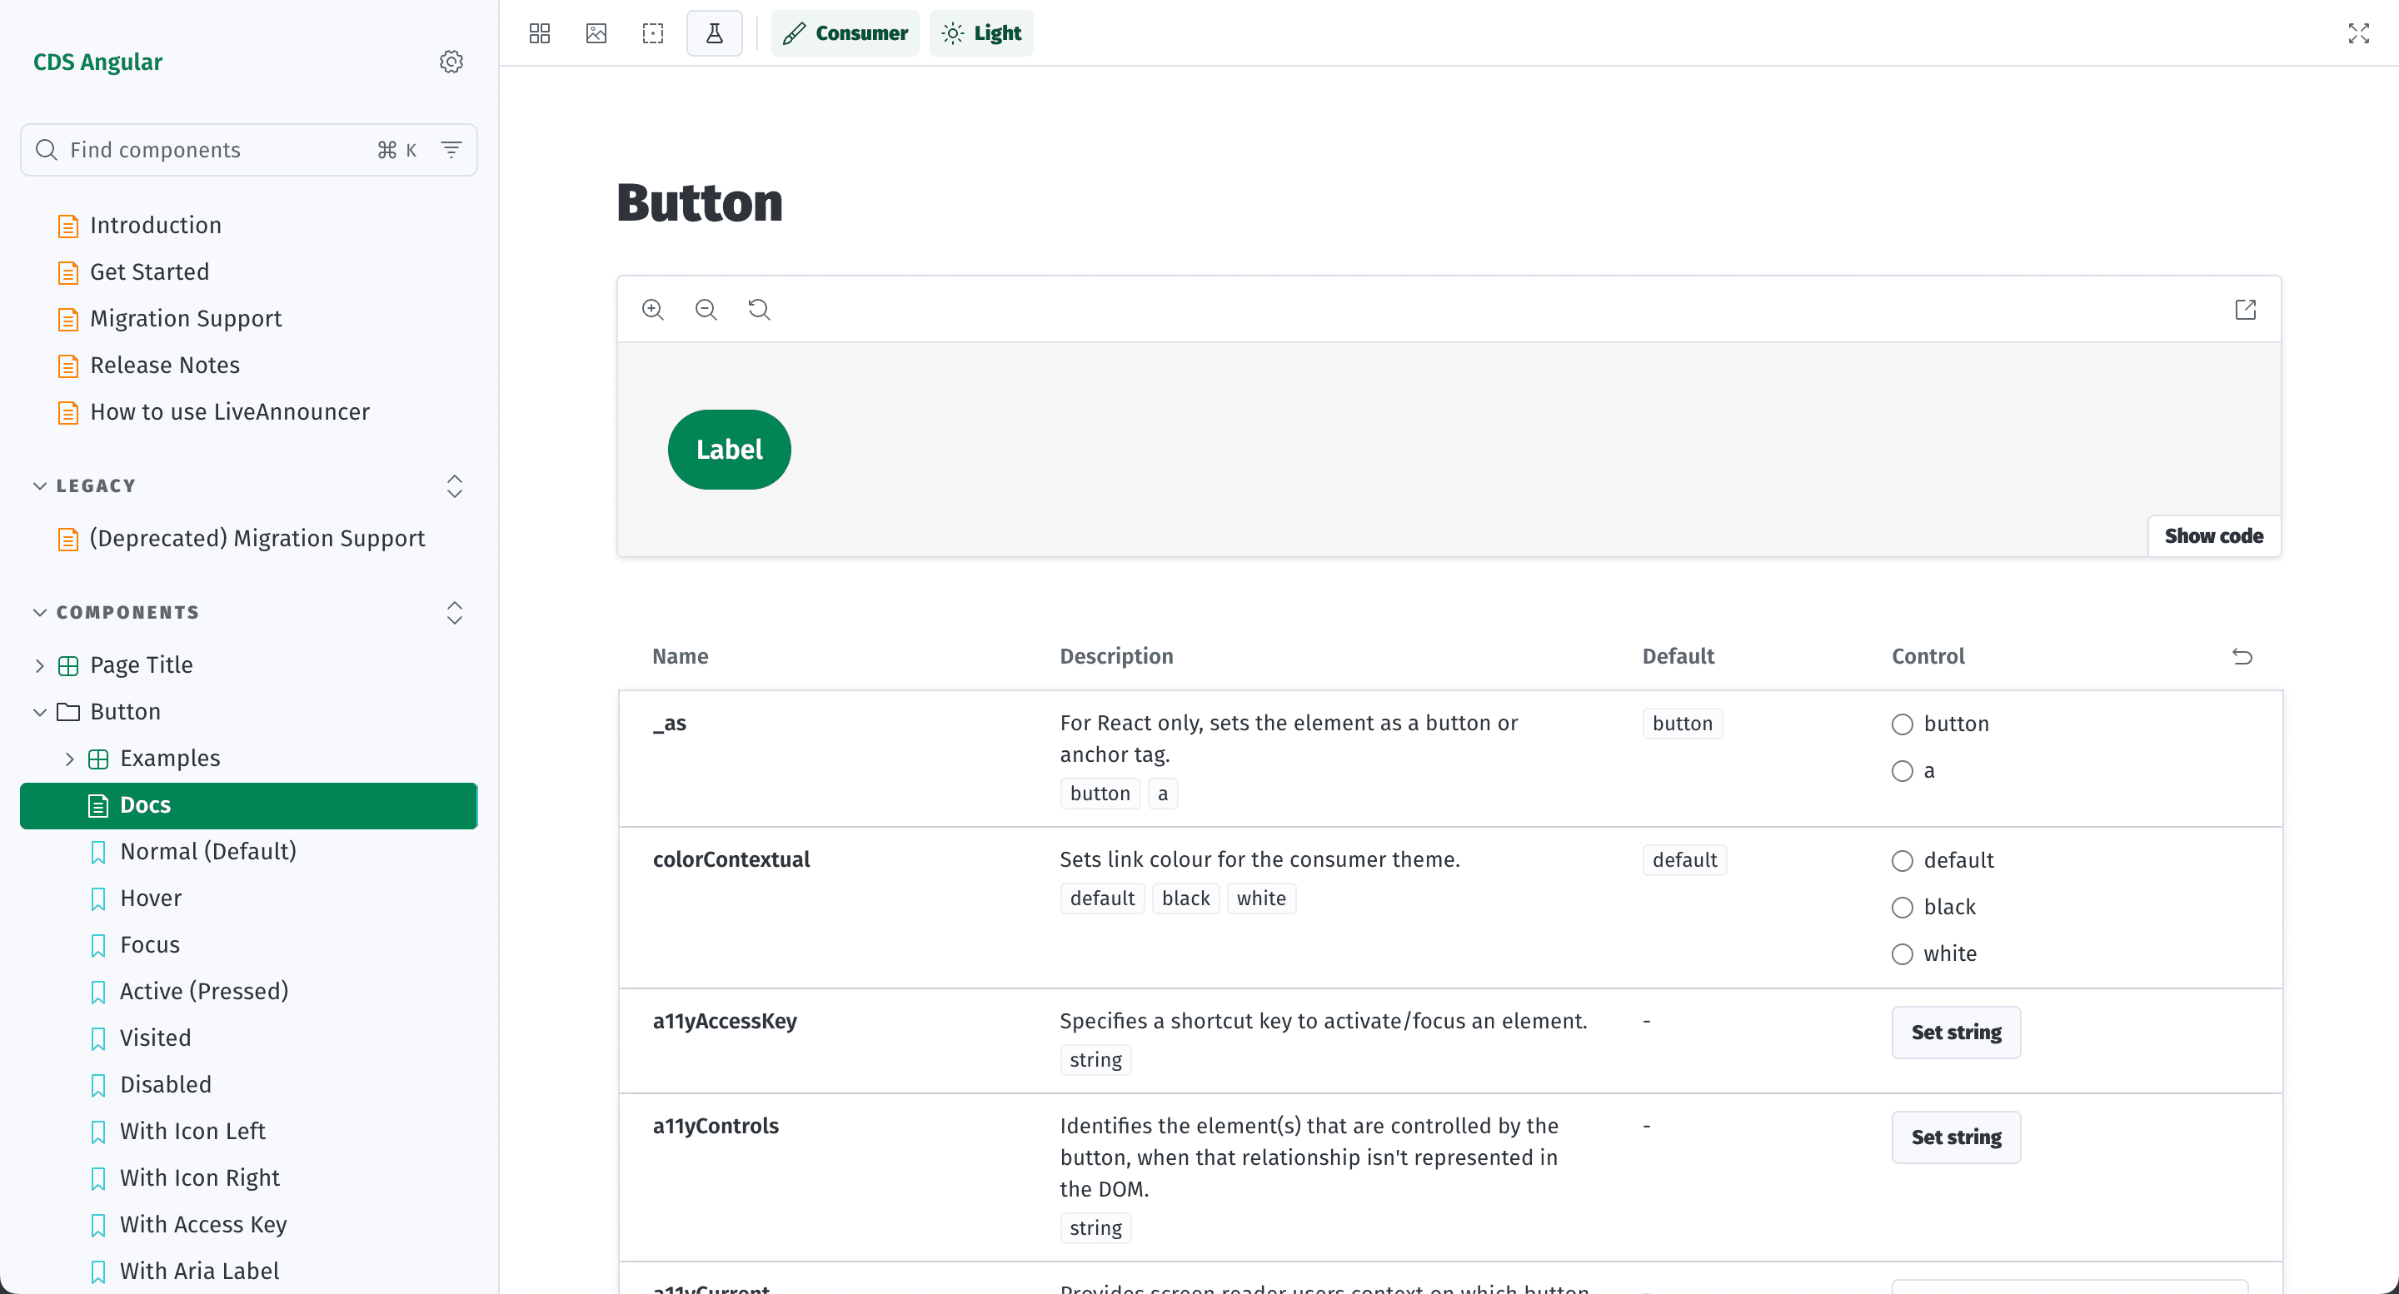
Task: Open the Focus story
Action: [x=149, y=945]
